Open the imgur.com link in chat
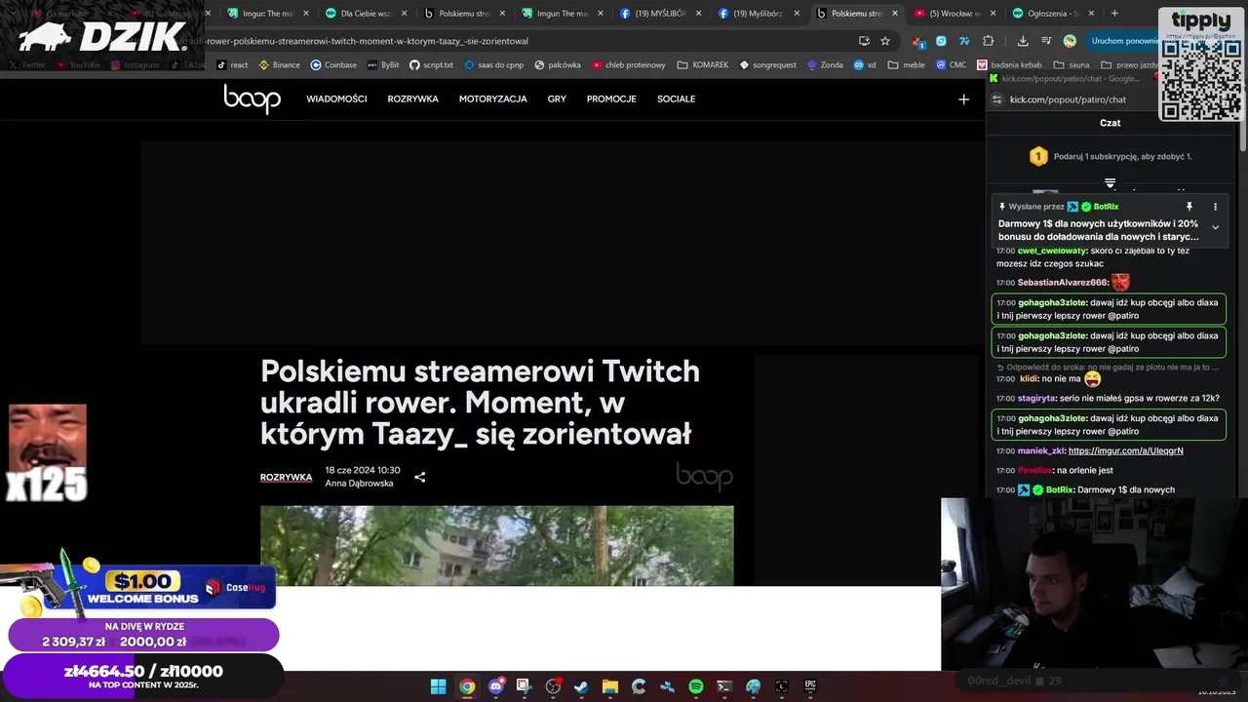 (x=1125, y=451)
